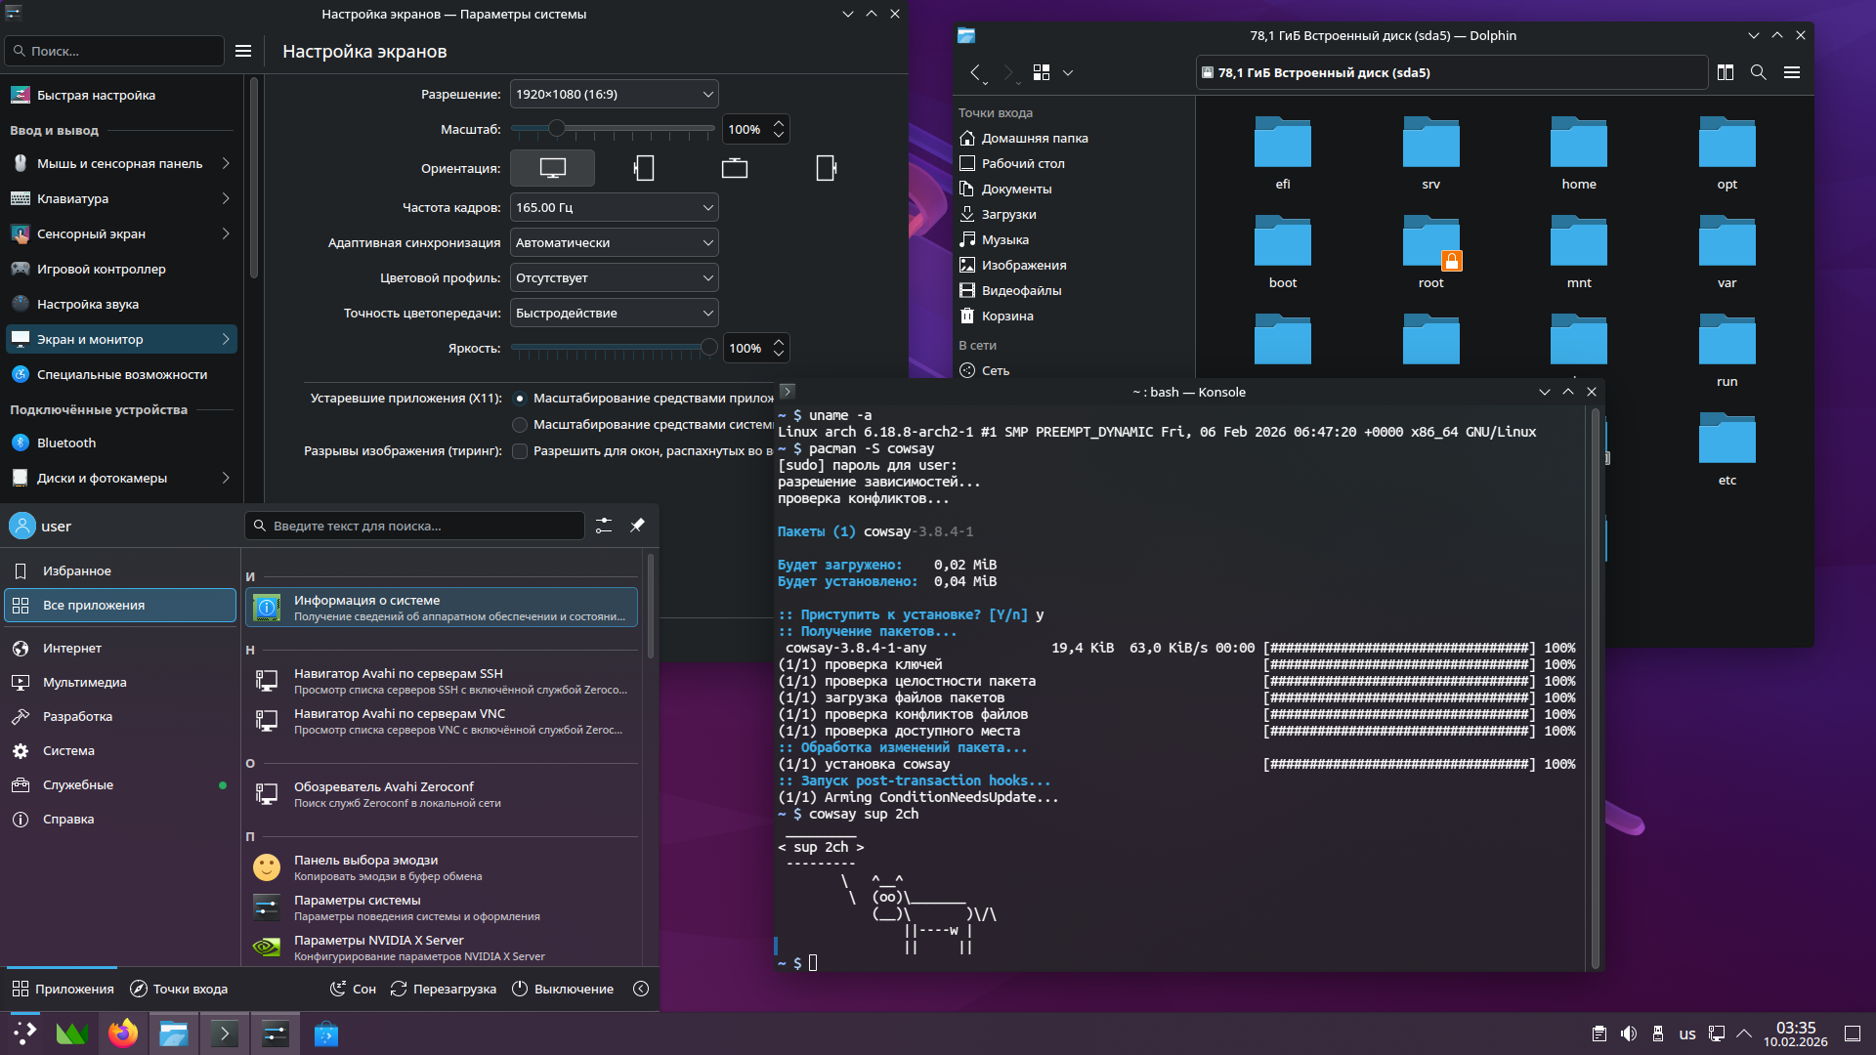Select portrait-left screen orientation icon

[644, 168]
